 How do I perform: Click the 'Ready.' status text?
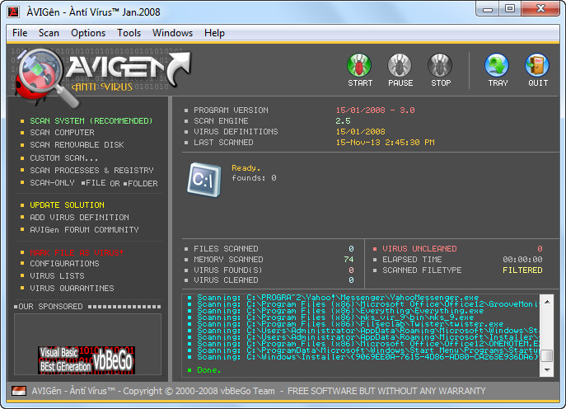(246, 168)
